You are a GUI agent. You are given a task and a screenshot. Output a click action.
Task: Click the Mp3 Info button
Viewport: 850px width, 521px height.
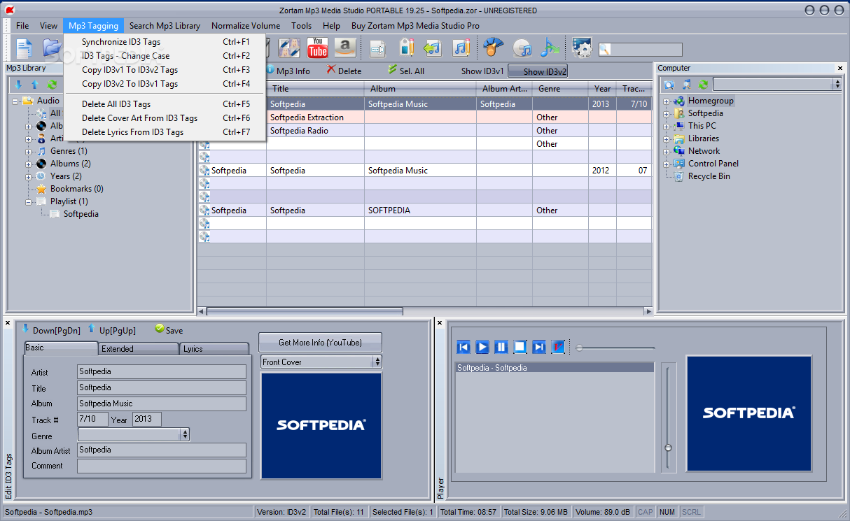(x=288, y=71)
